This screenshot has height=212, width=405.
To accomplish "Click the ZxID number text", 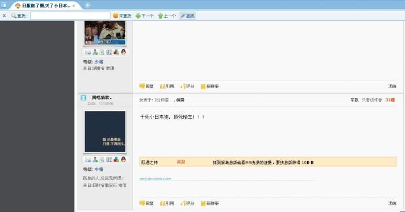I will click(x=100, y=104).
